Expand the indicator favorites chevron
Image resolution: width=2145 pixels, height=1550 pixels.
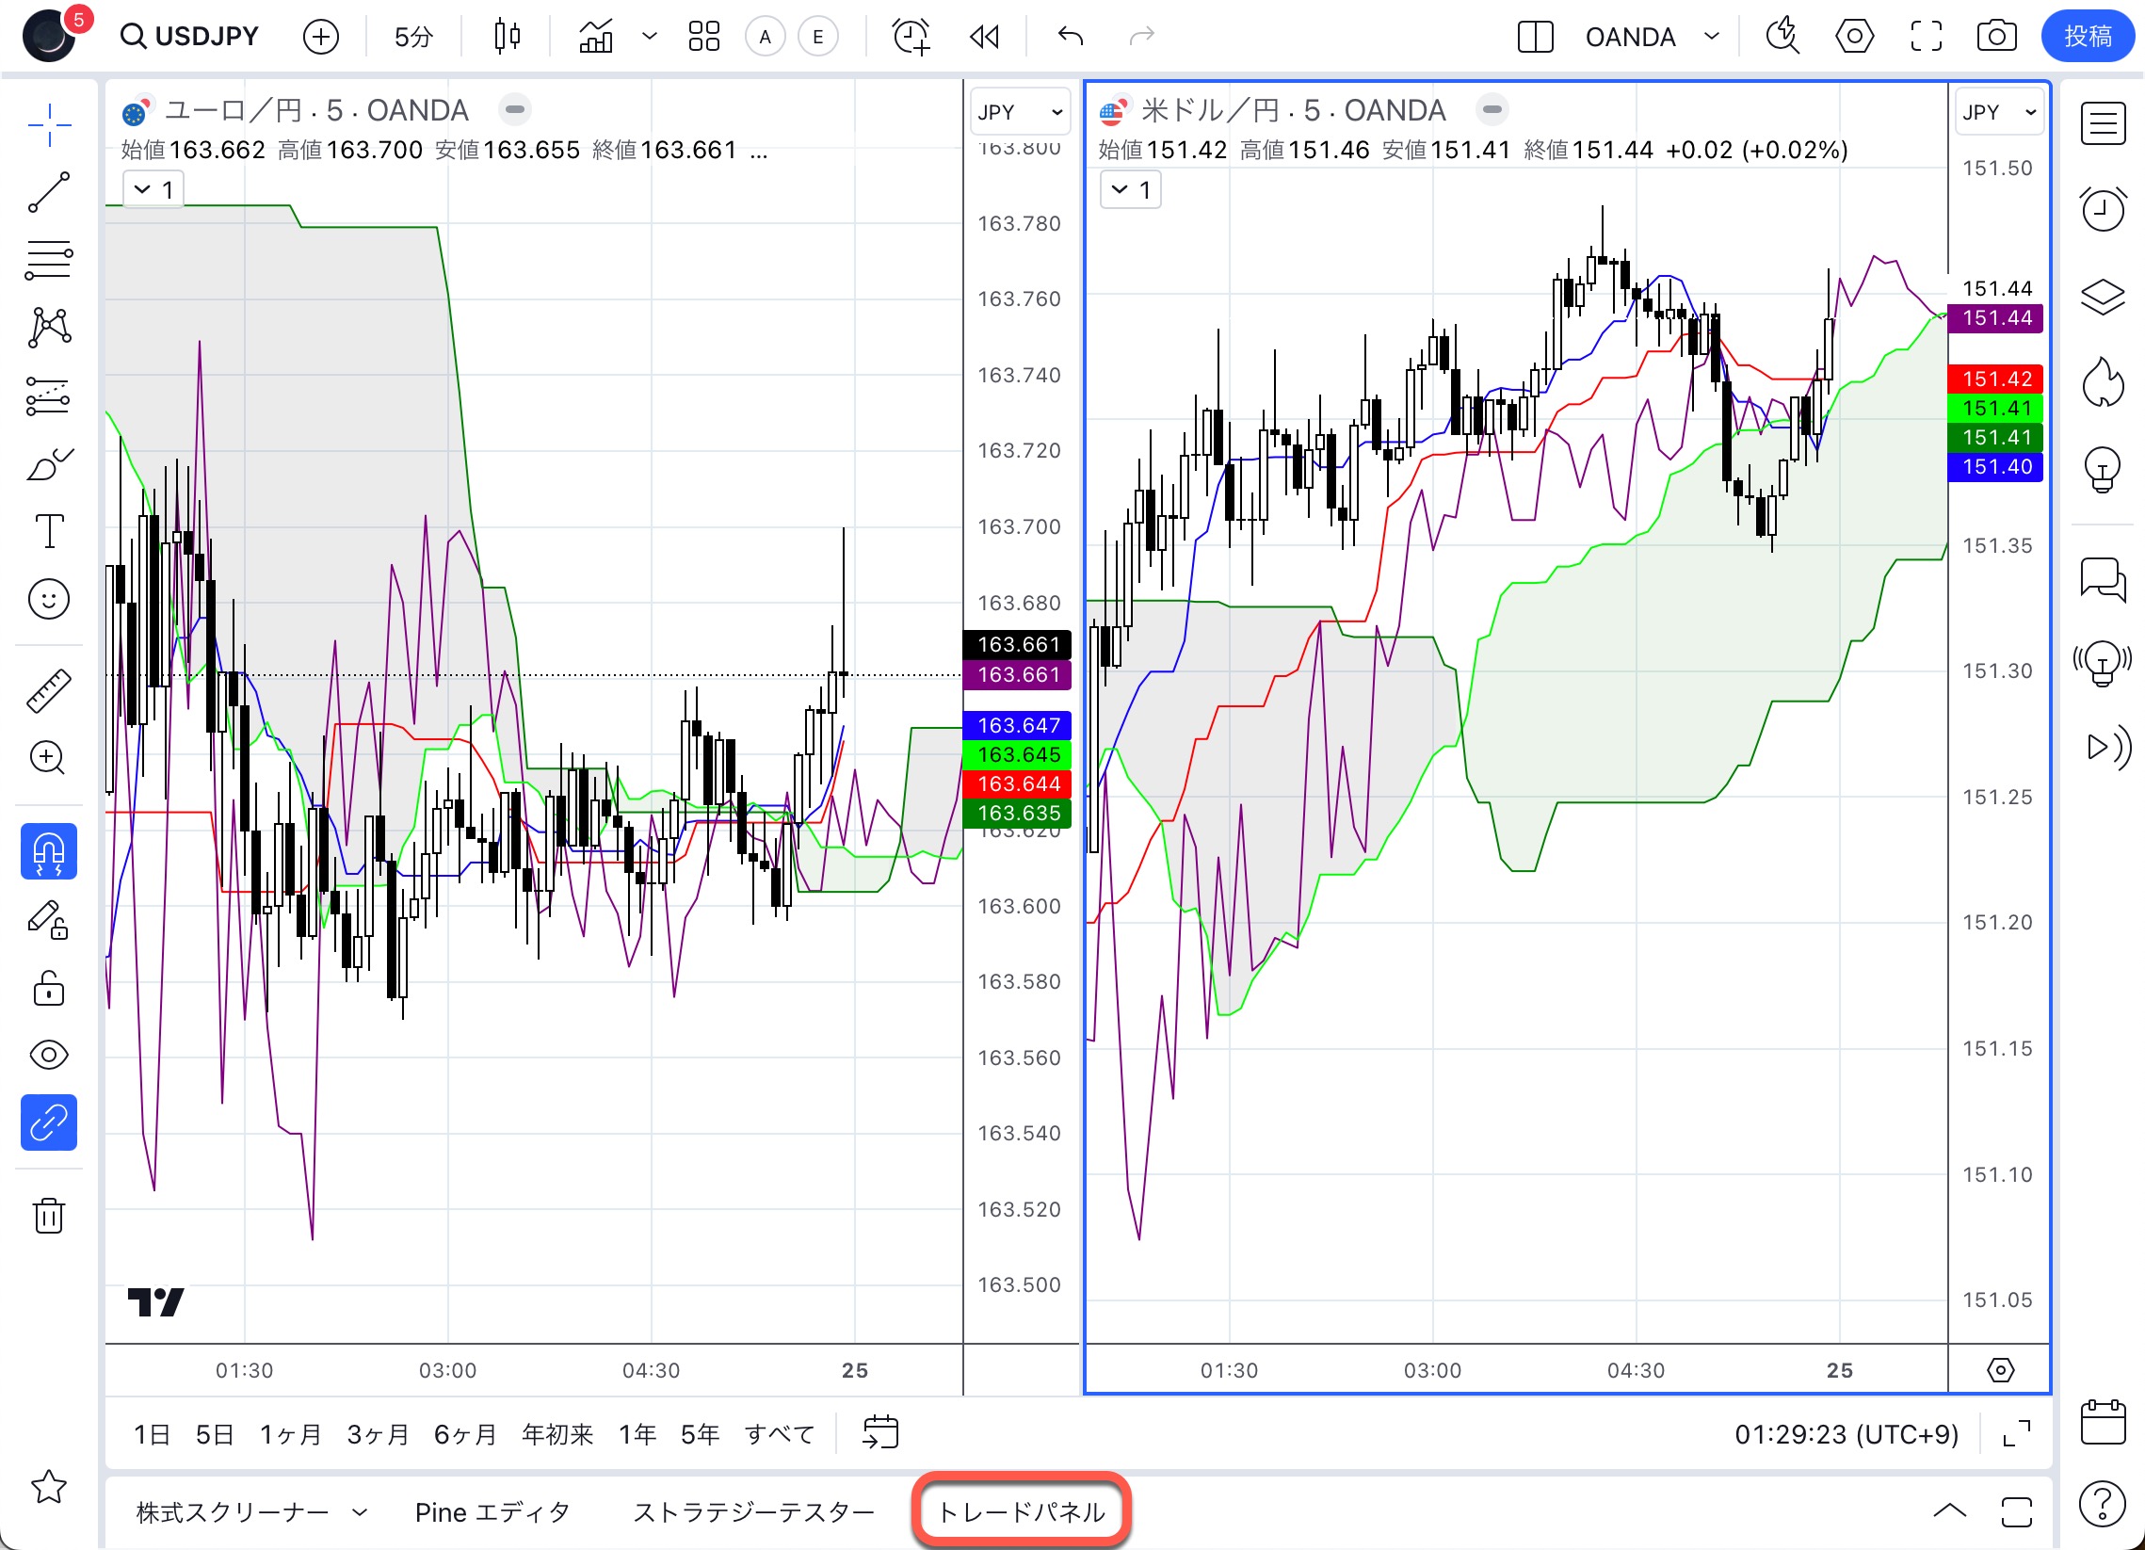click(649, 37)
